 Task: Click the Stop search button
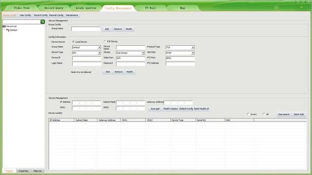click(284, 114)
